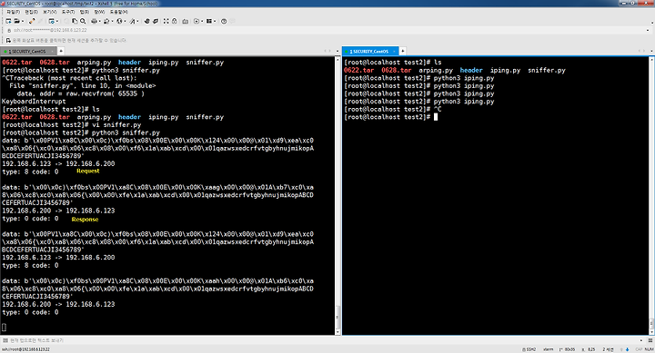
Task: Open the Window (W) menu
Action: (x=99, y=12)
